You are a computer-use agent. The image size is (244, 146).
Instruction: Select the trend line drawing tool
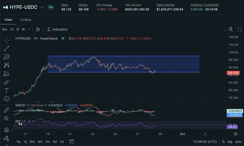6,49
